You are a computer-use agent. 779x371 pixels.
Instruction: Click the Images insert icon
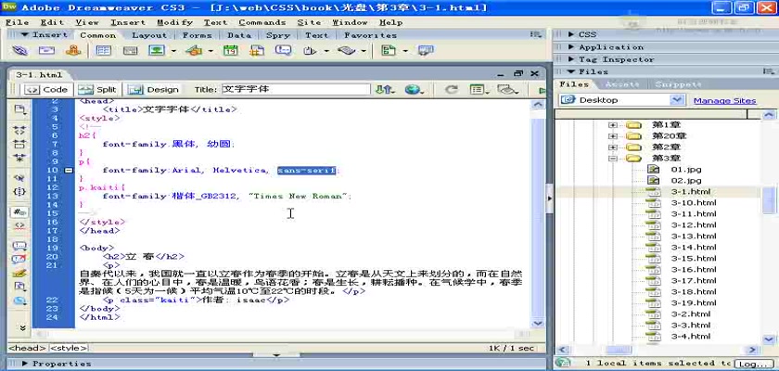(157, 51)
